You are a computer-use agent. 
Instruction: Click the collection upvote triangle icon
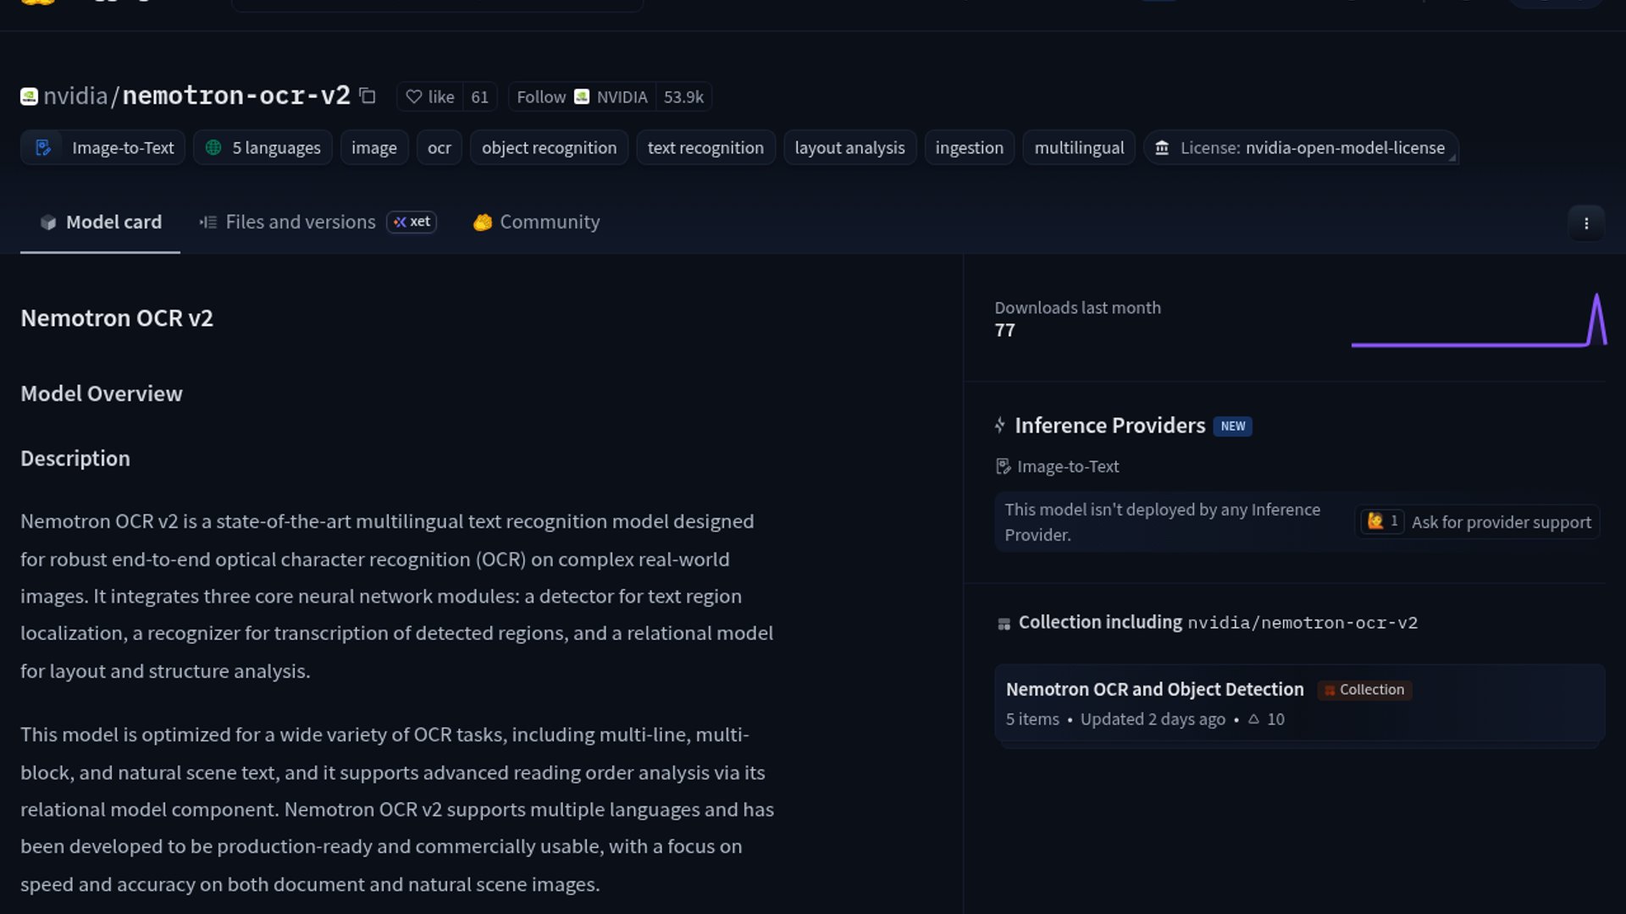1253,719
